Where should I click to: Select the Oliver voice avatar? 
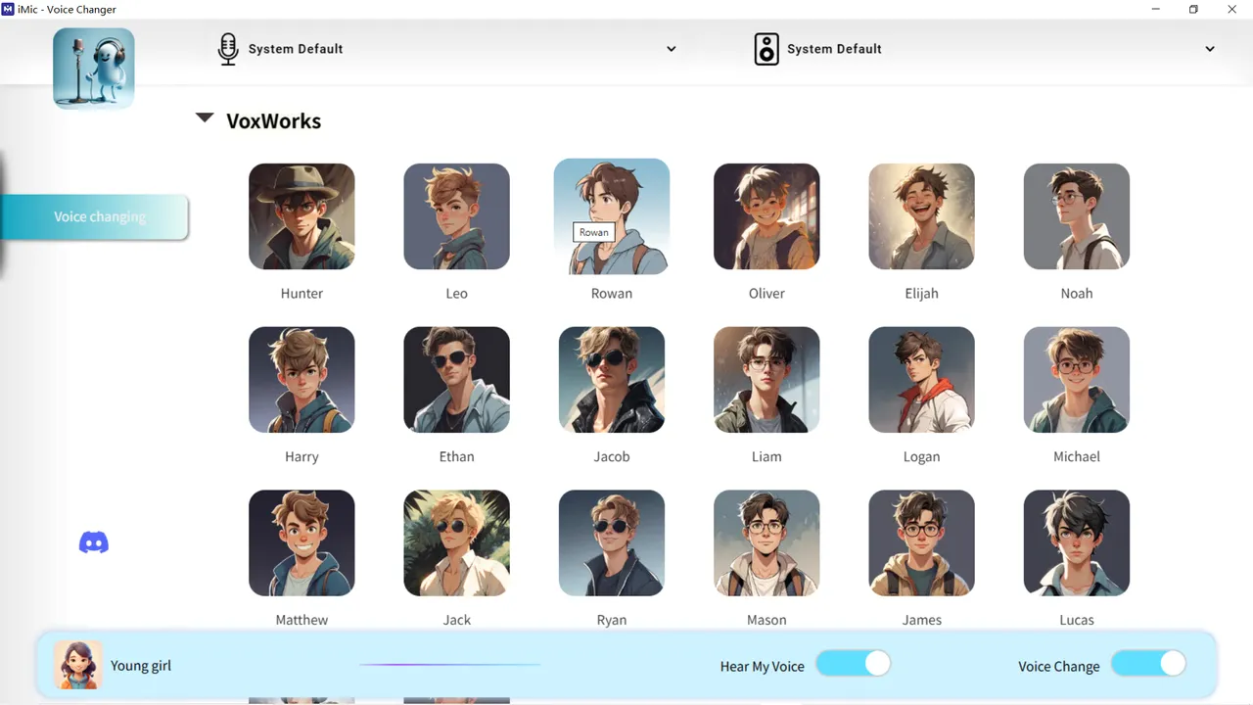(x=766, y=216)
